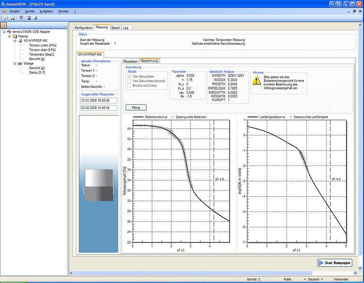Open the Fenster menu

pyautogui.click(x=64, y=11)
